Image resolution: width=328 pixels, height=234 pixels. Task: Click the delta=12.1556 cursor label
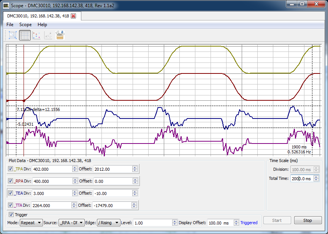pyautogui.click(x=46, y=109)
